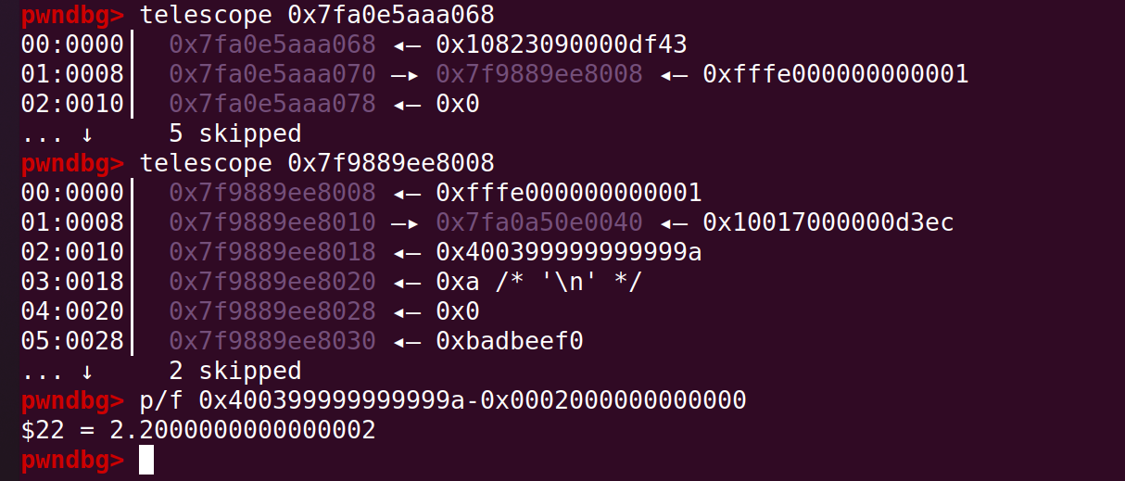
Task: Click value 0xbadbeef0
Action: coord(510,341)
